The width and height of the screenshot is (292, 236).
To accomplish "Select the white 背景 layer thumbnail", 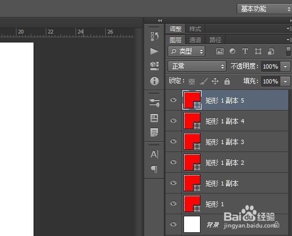I will pos(192,224).
